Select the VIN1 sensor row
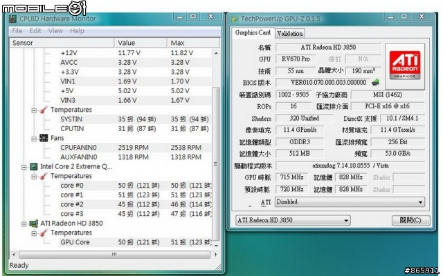This screenshot has height=276, width=443. point(135,81)
